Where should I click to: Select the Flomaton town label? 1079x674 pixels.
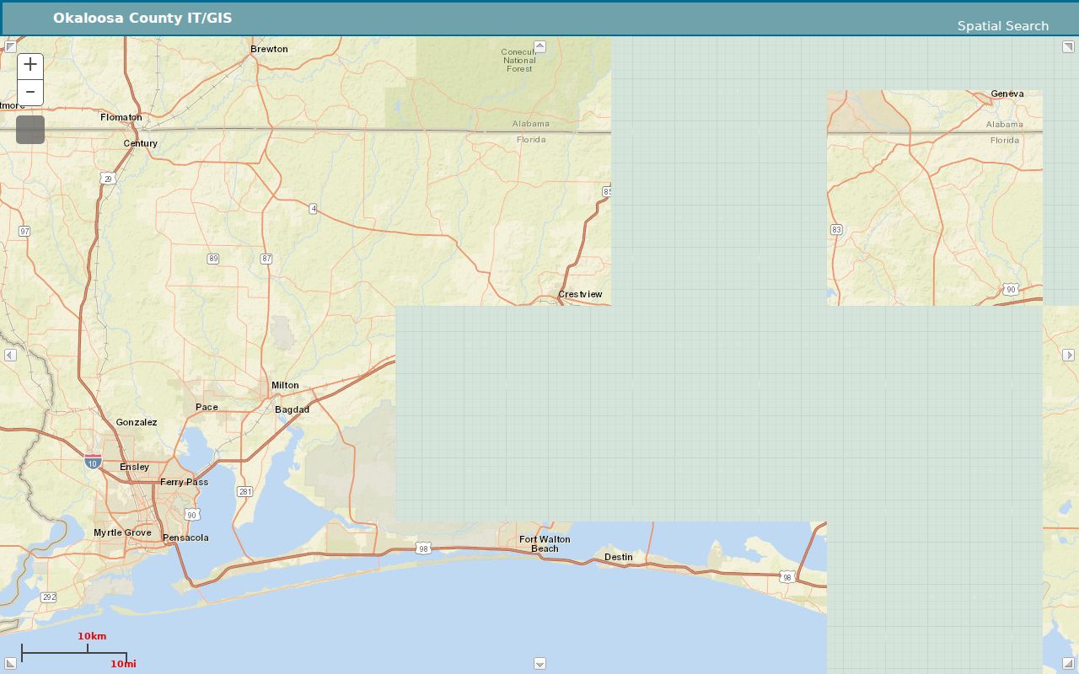pyautogui.click(x=121, y=117)
